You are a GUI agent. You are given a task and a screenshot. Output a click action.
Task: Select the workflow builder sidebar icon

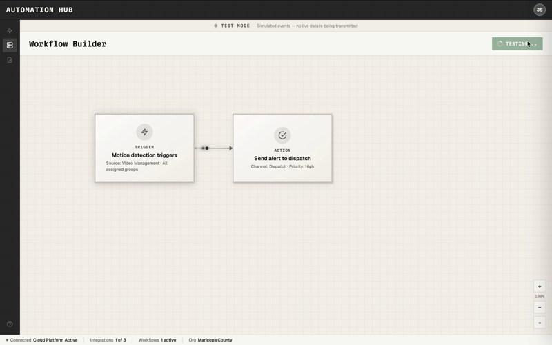[10, 46]
